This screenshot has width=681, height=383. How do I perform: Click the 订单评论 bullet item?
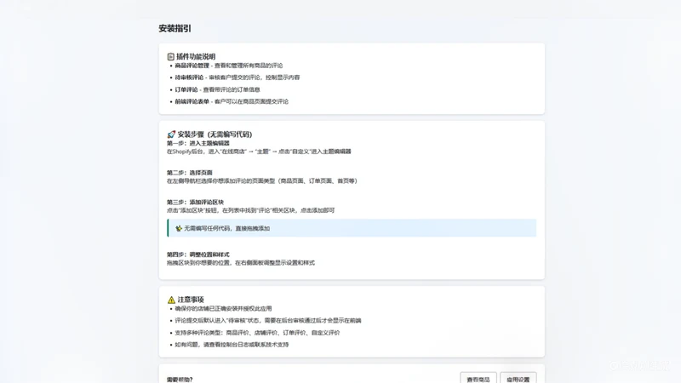click(x=217, y=89)
